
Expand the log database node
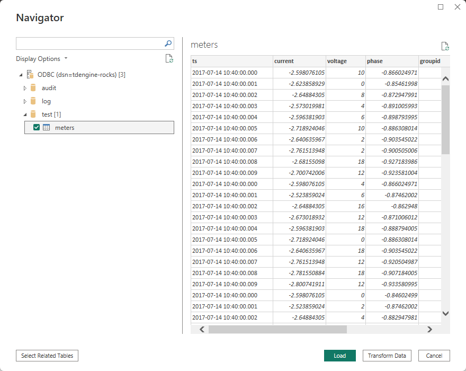[25, 101]
